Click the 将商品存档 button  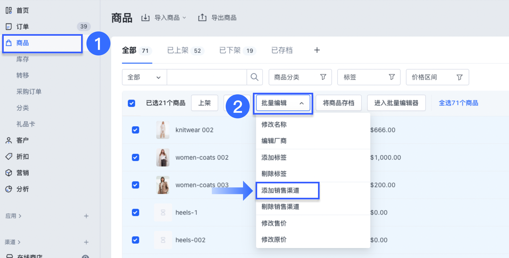click(x=339, y=103)
